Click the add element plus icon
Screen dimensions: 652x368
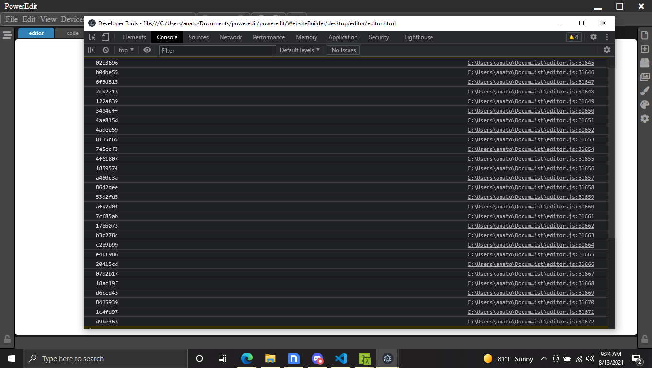pos(645,48)
